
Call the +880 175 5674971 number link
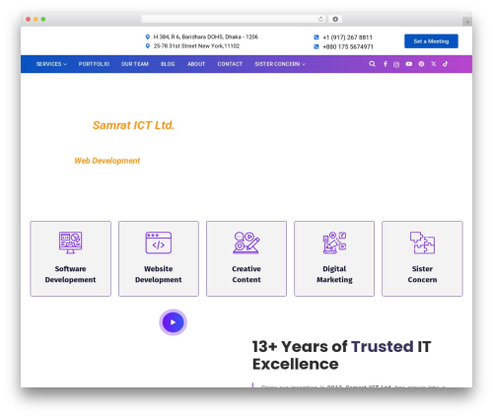348,46
